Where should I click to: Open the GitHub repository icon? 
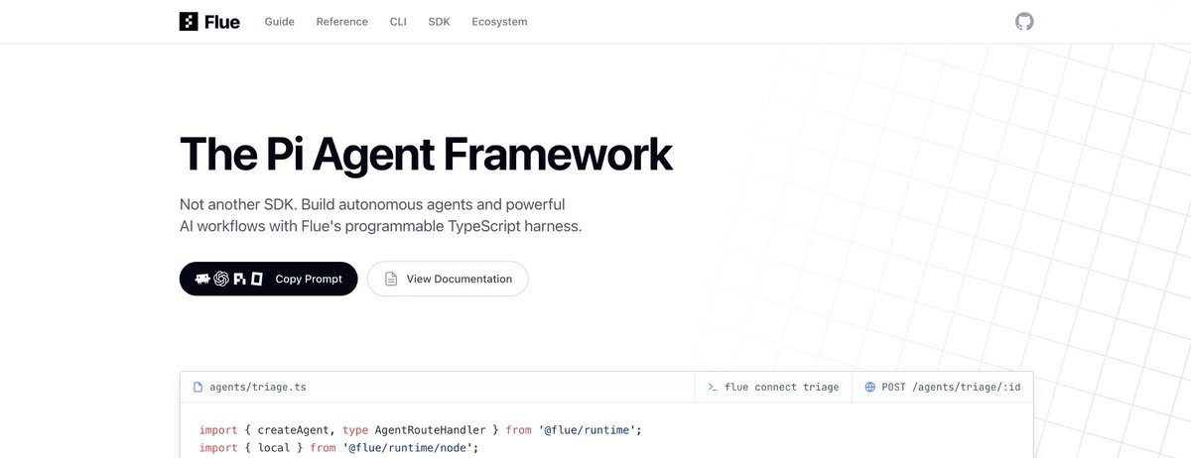click(1024, 21)
